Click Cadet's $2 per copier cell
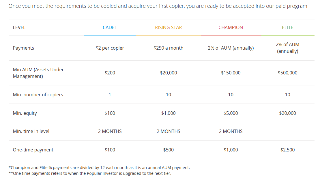This screenshot has height=180, width=320. coord(110,48)
